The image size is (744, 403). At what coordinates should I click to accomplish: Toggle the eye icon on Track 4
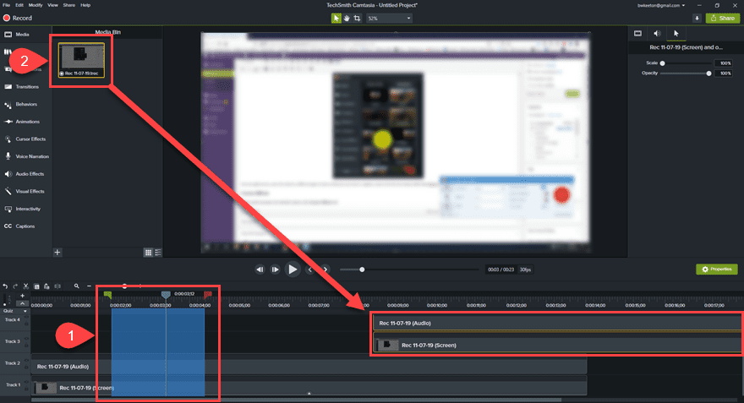click(x=26, y=316)
